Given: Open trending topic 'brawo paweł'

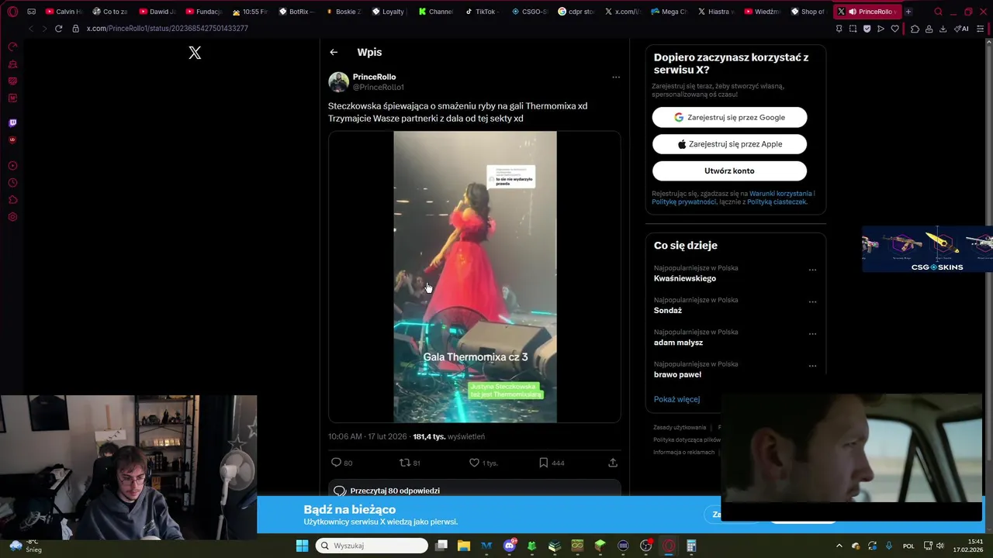Looking at the screenshot, I should tap(677, 374).
